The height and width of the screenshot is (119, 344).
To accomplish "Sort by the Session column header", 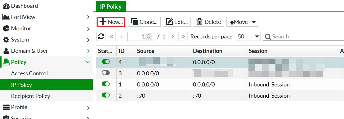I will [292, 51].
